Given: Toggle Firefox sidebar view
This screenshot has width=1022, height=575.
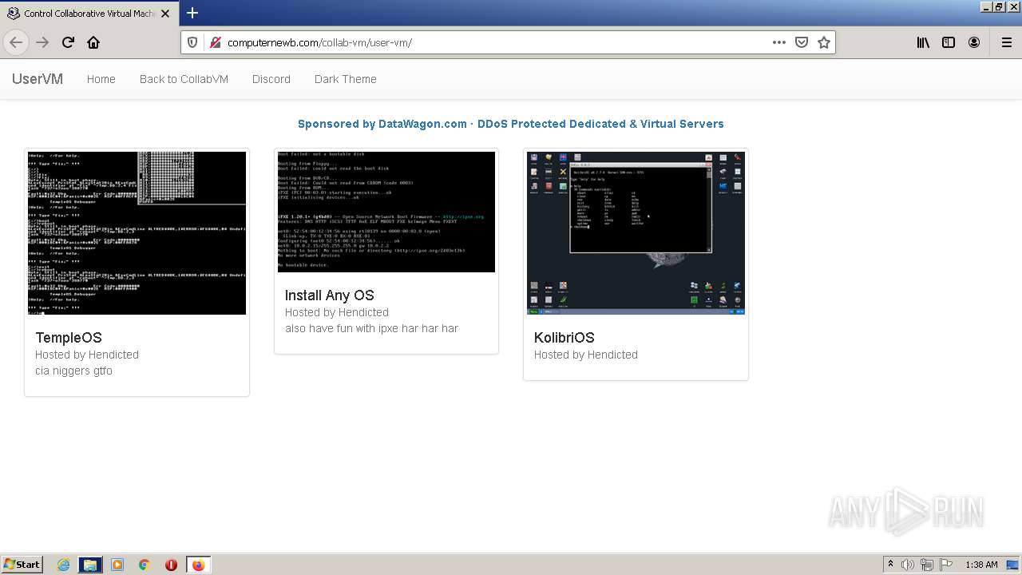Looking at the screenshot, I should pos(949,42).
